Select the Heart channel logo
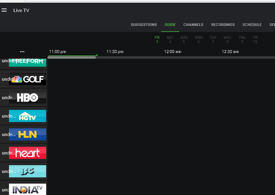This screenshot has height=195, width=275. [28, 153]
